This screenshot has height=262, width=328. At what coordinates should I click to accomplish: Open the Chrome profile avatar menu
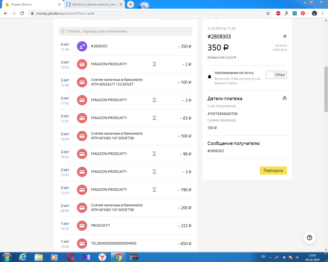(314, 13)
